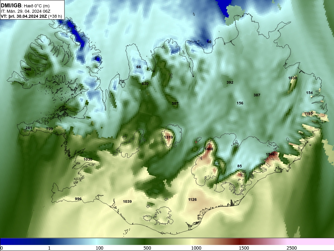Click the 1038 value in the east
The height and width of the screenshot is (251, 334).
point(293,78)
